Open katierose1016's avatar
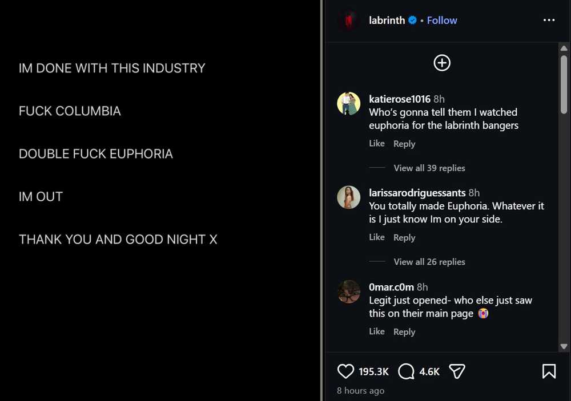This screenshot has width=571, height=401. pyautogui.click(x=348, y=104)
